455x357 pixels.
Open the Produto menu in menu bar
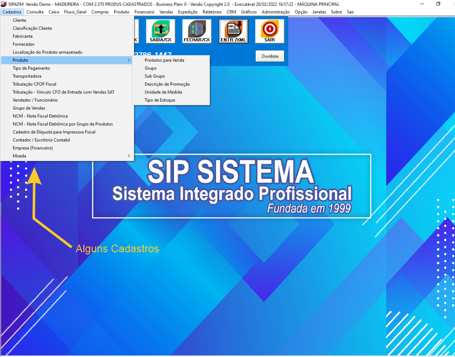point(121,12)
